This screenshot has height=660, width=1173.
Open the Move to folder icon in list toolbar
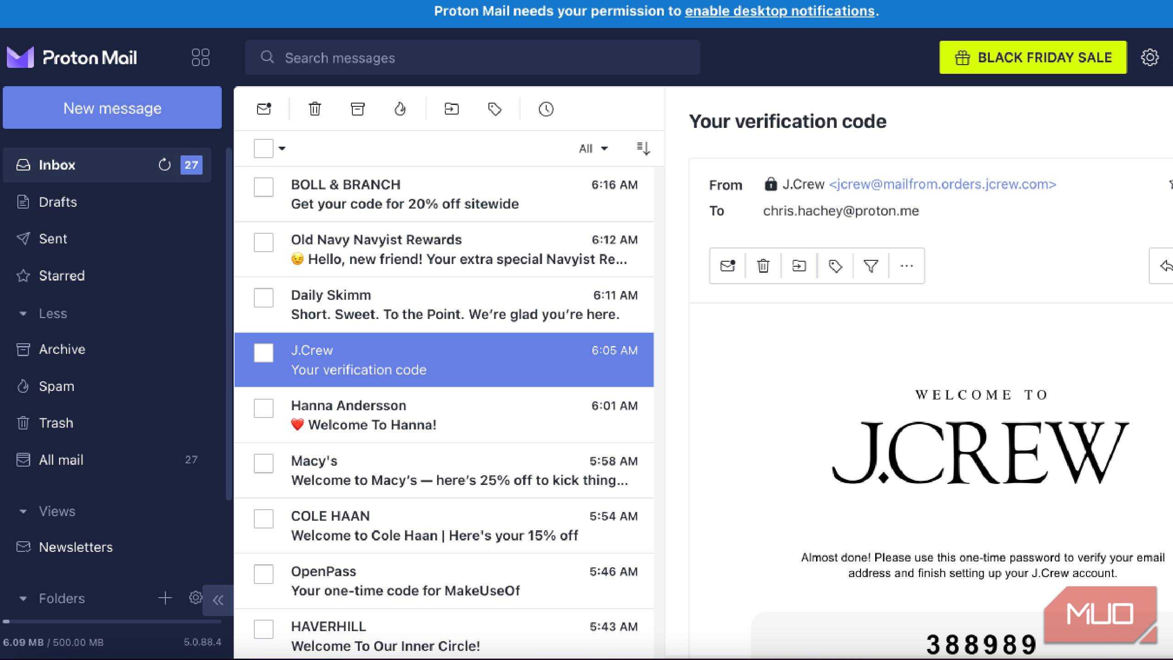[451, 109]
